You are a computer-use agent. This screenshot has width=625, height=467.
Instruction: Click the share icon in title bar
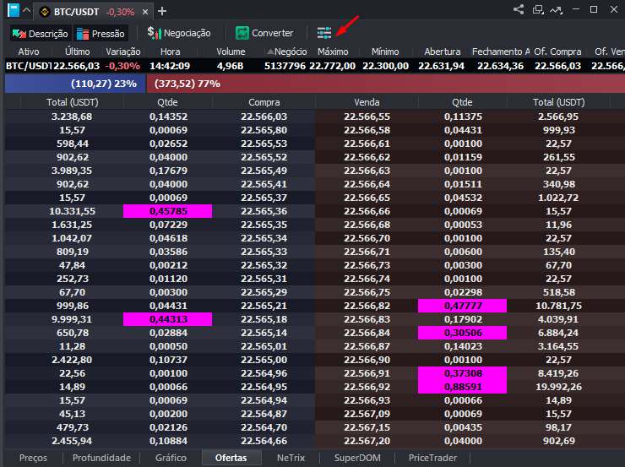[519, 9]
